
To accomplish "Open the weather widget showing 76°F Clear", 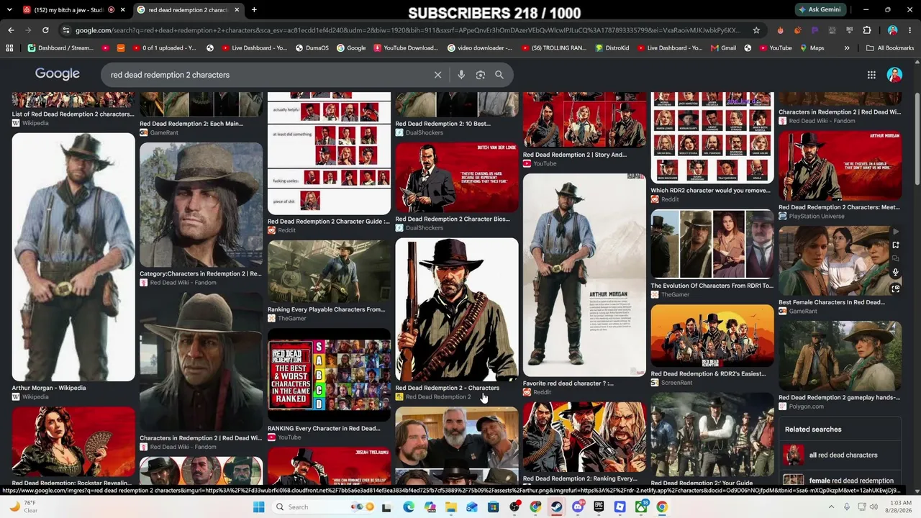I will click(x=24, y=507).
